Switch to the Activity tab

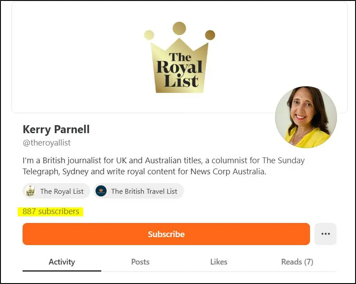tap(62, 262)
